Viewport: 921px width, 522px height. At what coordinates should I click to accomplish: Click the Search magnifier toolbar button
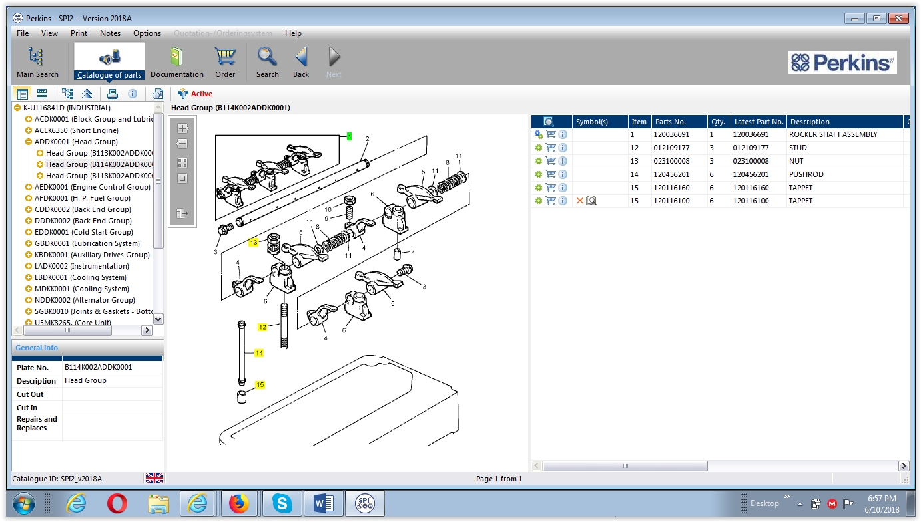click(267, 62)
